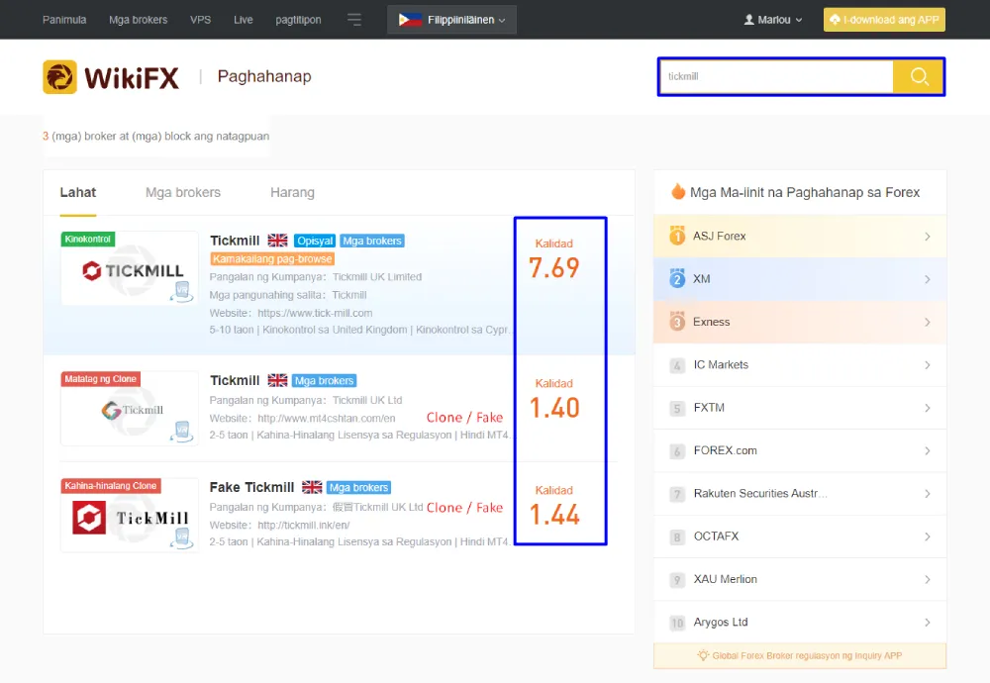Click the Opisyal tag on Tickmill
The image size is (990, 683).
[x=315, y=241]
